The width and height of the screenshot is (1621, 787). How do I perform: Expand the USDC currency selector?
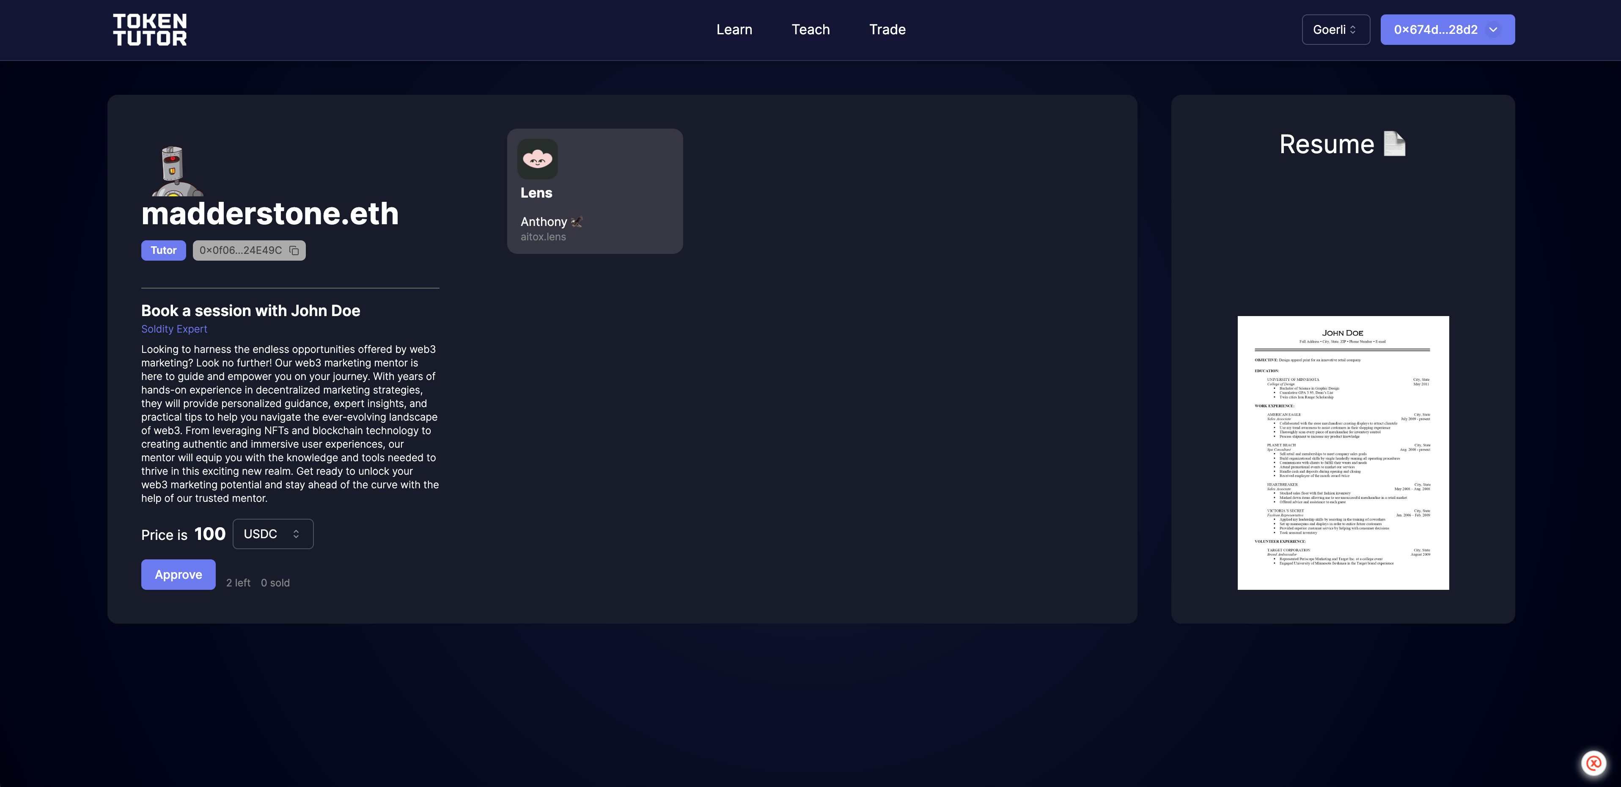(272, 534)
